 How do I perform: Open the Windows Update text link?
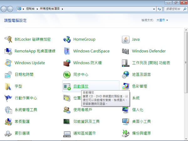30,63
